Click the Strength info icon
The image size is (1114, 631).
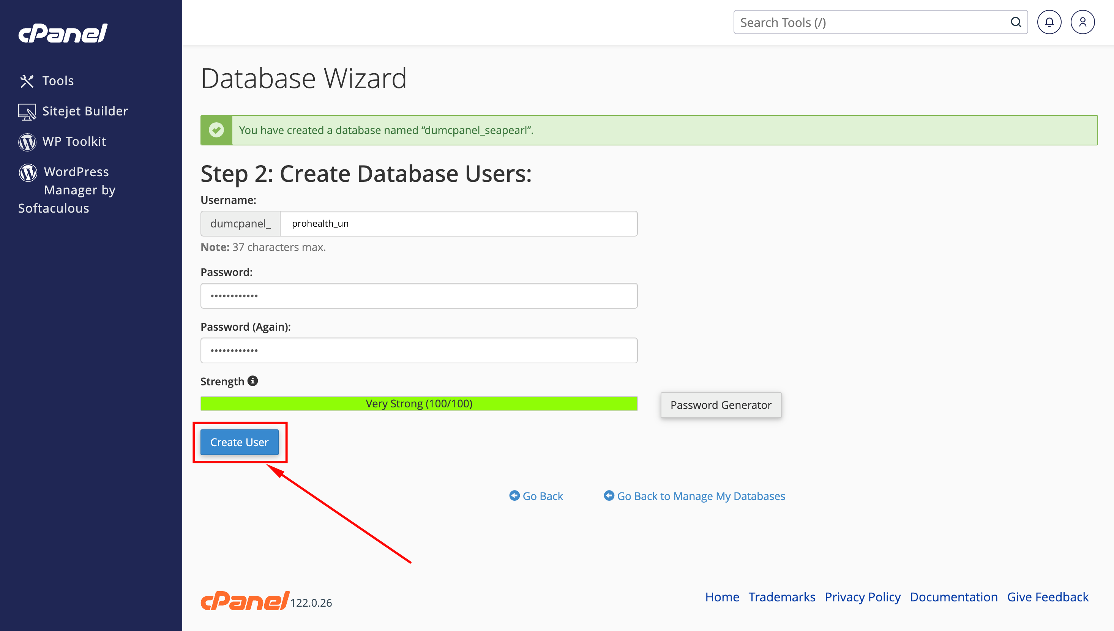[x=252, y=380]
